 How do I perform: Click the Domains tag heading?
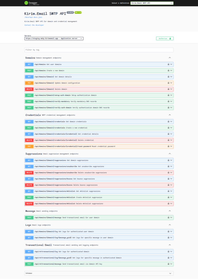point(30,58)
